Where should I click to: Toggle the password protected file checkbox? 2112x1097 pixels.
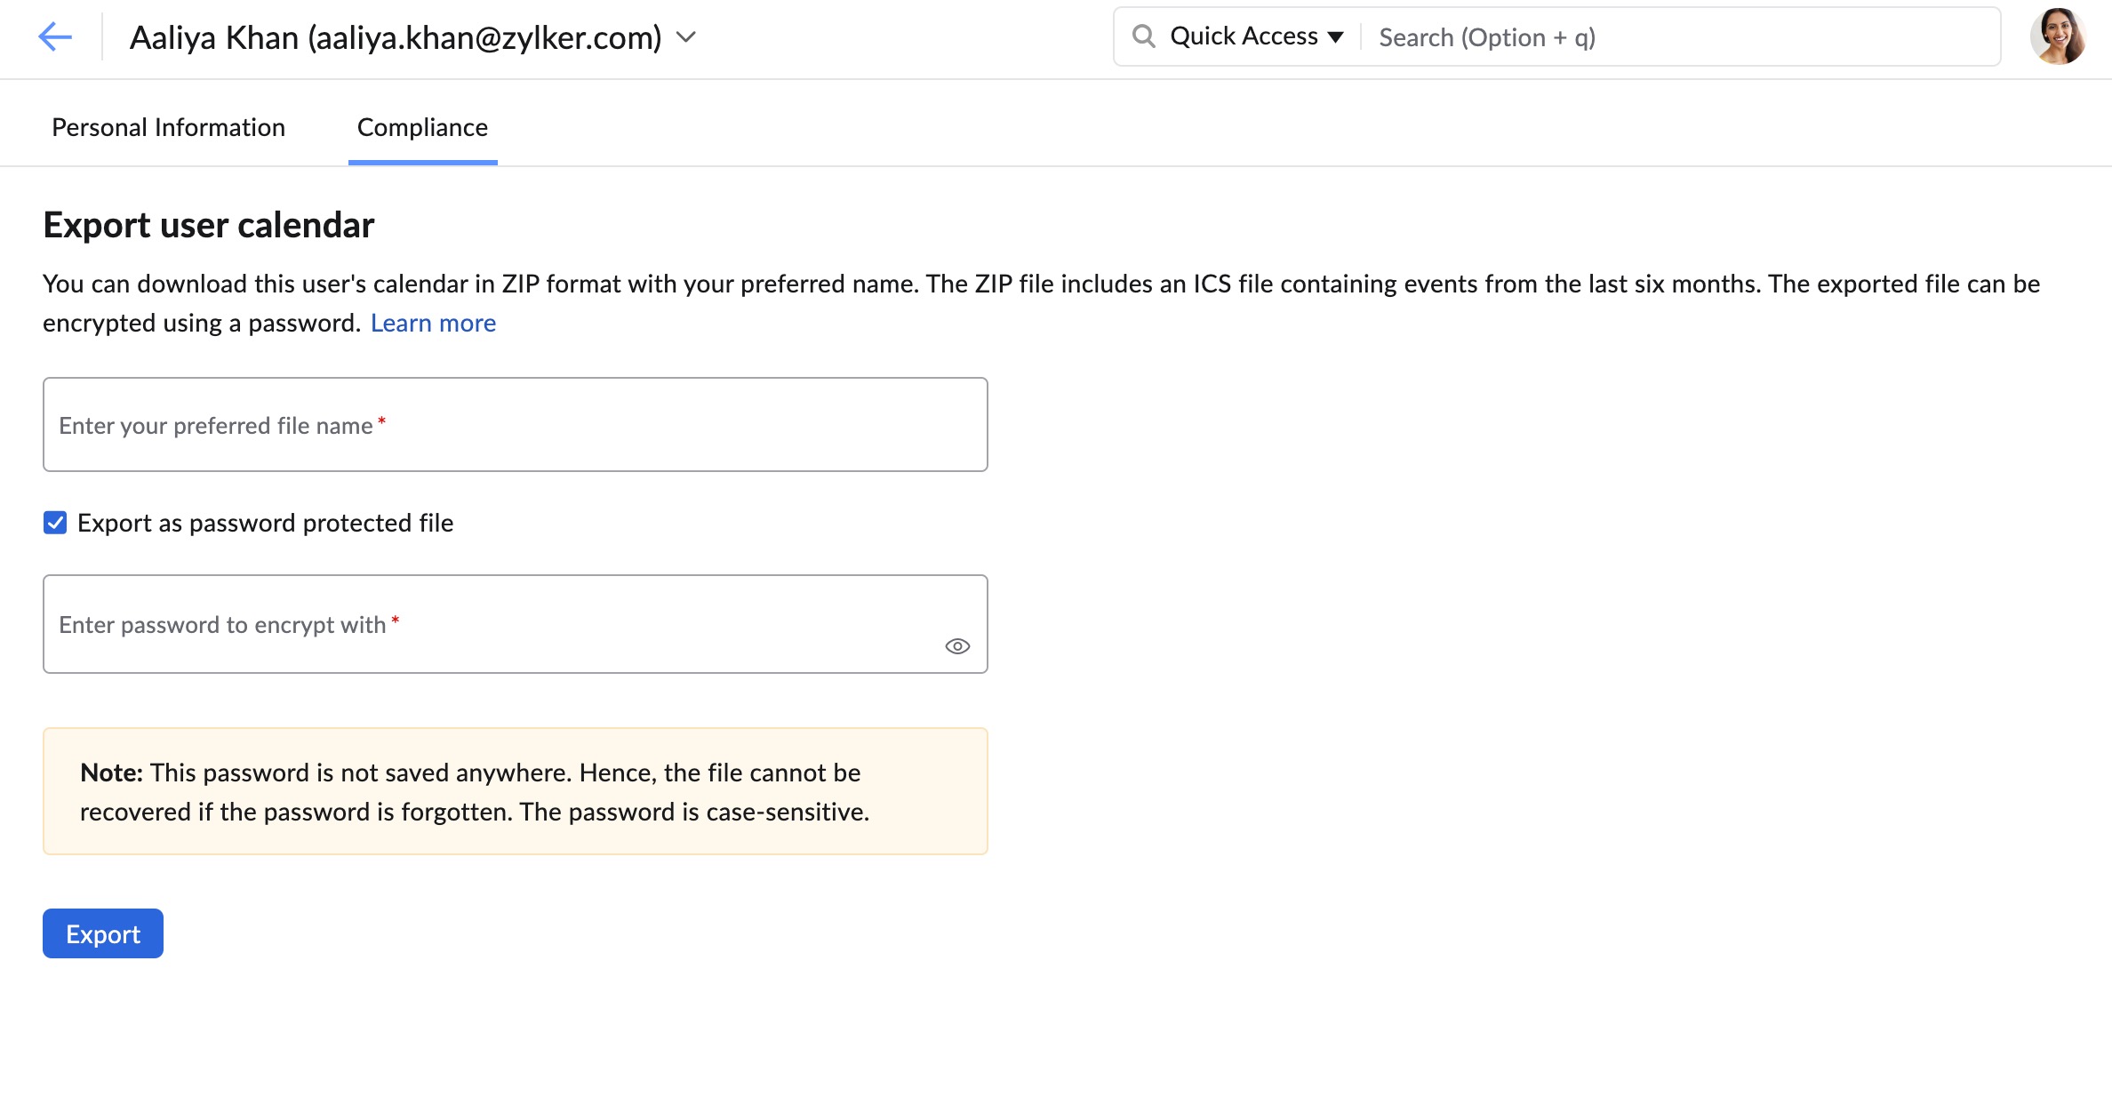(x=55, y=523)
